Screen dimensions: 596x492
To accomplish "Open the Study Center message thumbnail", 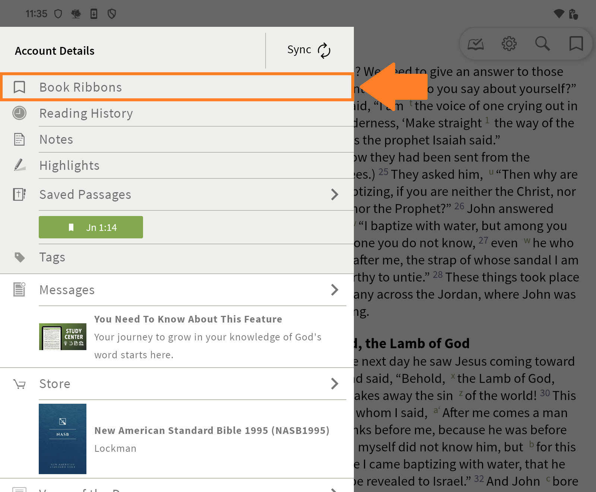I will pyautogui.click(x=63, y=337).
